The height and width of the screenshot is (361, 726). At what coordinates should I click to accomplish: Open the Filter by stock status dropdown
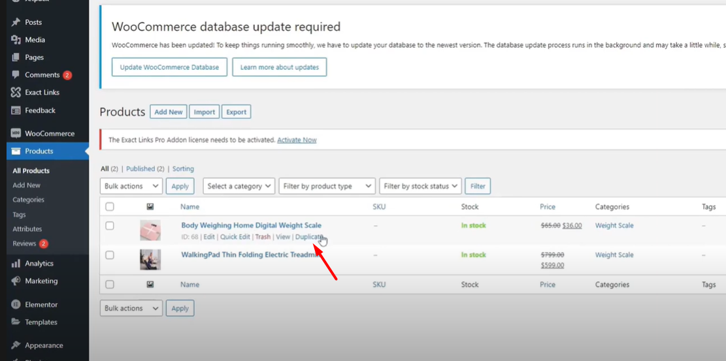click(420, 186)
